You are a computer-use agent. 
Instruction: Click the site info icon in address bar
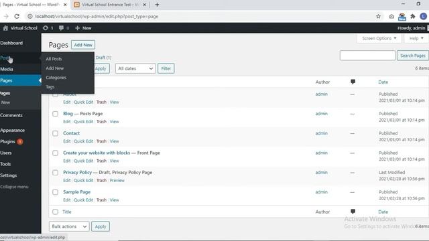click(x=29, y=16)
